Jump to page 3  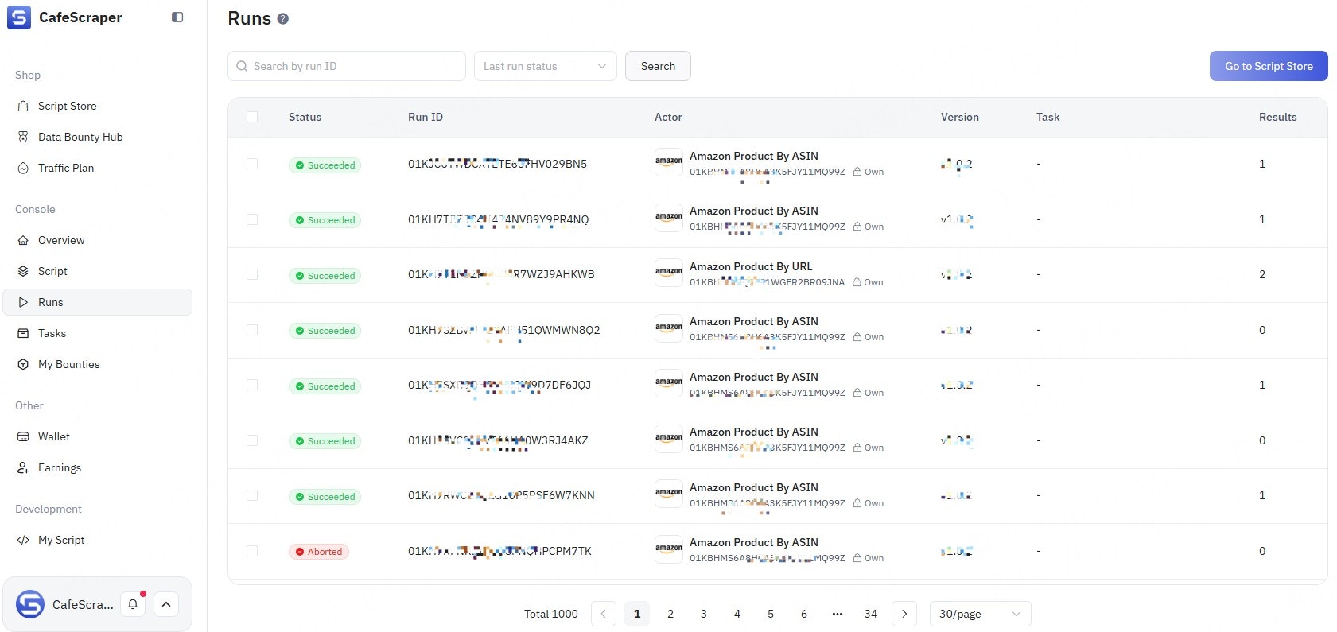click(x=704, y=614)
